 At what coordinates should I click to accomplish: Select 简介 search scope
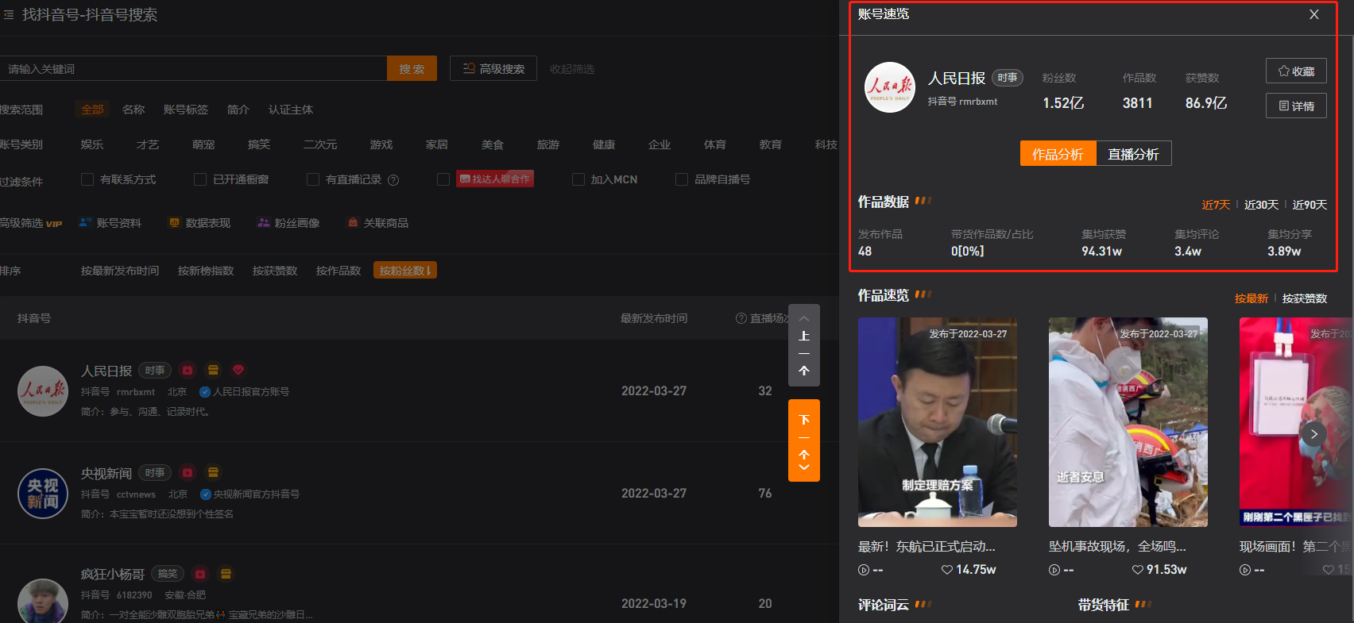click(x=238, y=110)
